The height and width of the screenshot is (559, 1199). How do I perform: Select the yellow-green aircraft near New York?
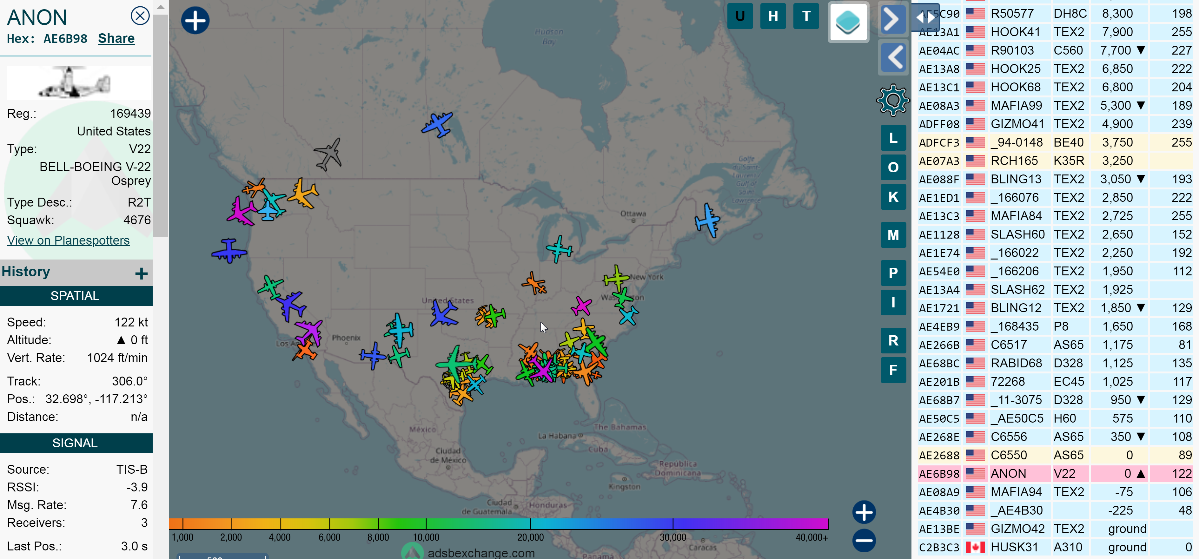tap(616, 278)
